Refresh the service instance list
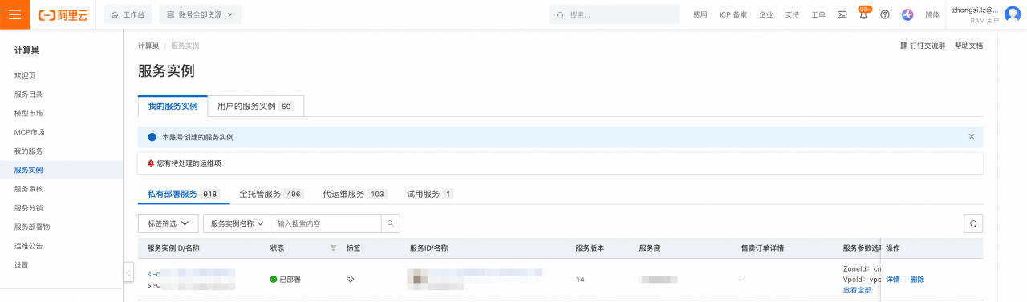This screenshot has height=302, width=1027. (x=973, y=223)
